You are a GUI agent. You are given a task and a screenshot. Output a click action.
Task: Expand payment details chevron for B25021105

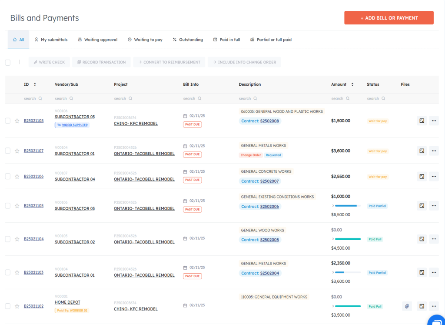point(333,205)
